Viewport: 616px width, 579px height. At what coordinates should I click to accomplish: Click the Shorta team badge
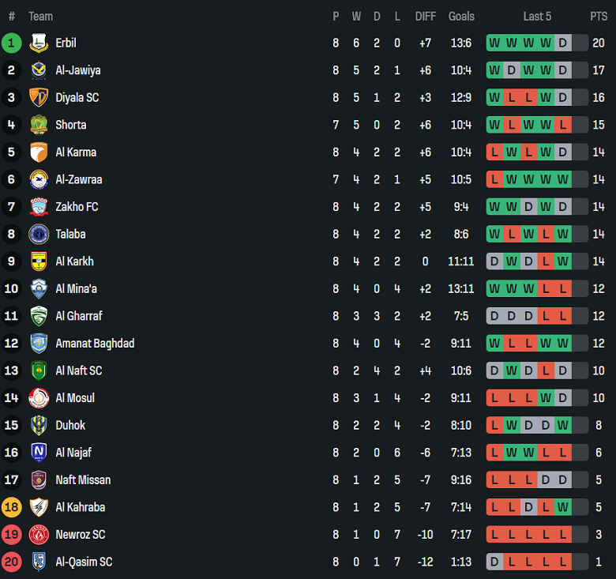39,125
